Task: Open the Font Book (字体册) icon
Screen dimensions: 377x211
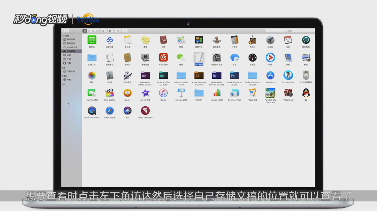Action: (110, 75)
